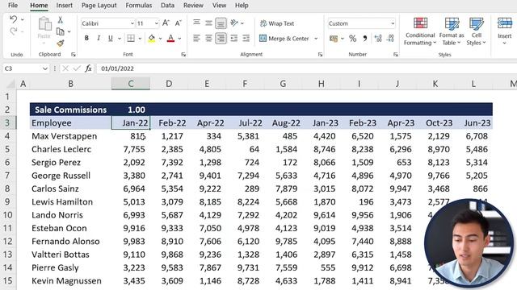The height and width of the screenshot is (290, 517).
Task: Toggle Wrap Text
Action: coord(277,23)
